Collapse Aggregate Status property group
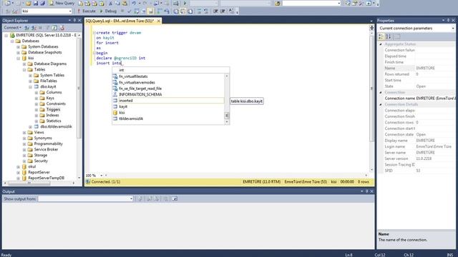Viewport: 458px width, 257px height. tap(381, 44)
